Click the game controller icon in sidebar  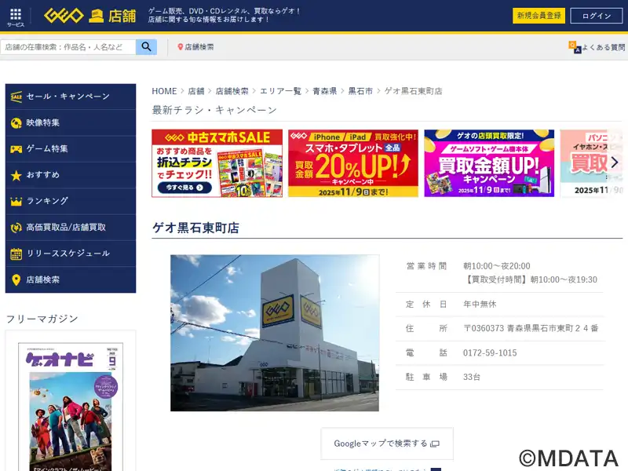click(x=16, y=149)
